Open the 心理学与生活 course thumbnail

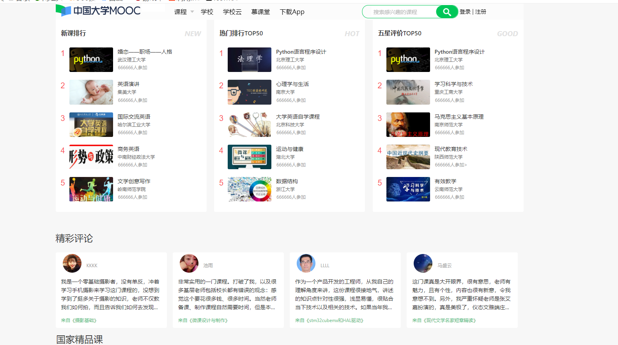[250, 92]
